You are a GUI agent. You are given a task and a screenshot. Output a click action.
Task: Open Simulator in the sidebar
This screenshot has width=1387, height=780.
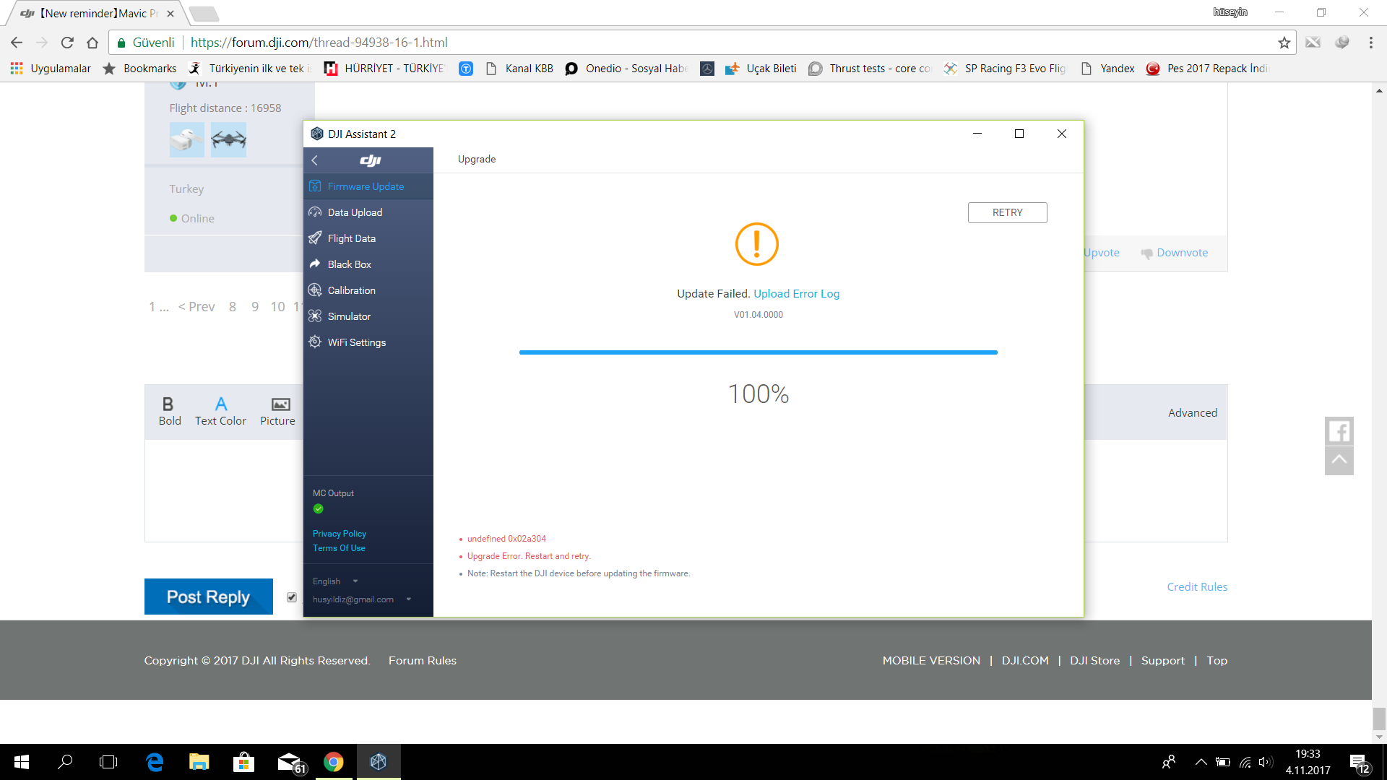(x=368, y=316)
